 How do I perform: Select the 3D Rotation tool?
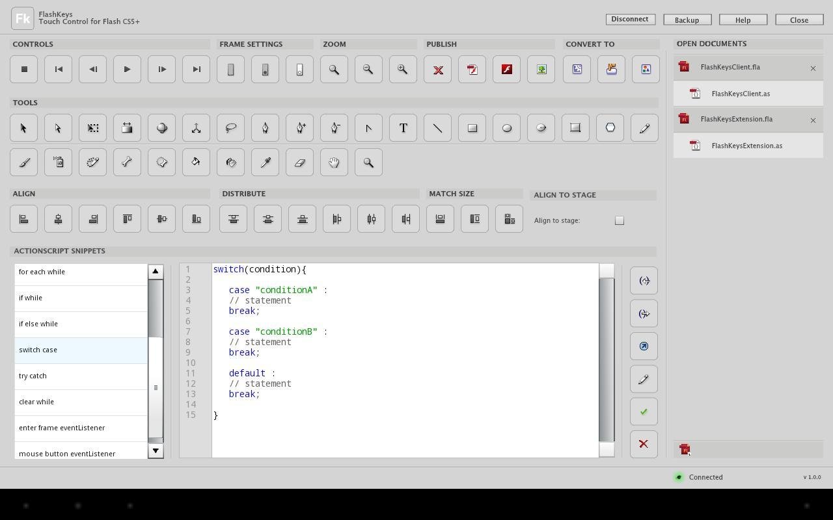(x=162, y=128)
